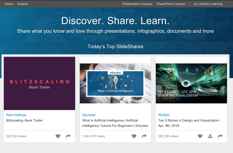This screenshot has height=153, width=233.
Task: Open What is Artificial Intelligence tutorial title
Action: click(115, 123)
